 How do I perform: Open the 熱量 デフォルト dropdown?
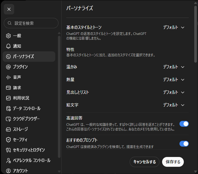(174, 80)
